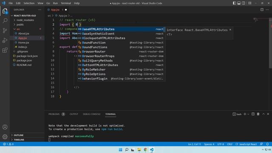
Task: Switch to the Terminal panel tab
Action: pos(110,114)
